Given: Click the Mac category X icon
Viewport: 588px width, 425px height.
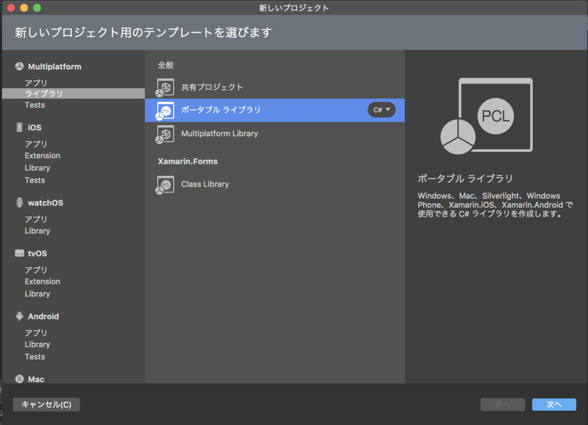Looking at the screenshot, I should [x=20, y=379].
